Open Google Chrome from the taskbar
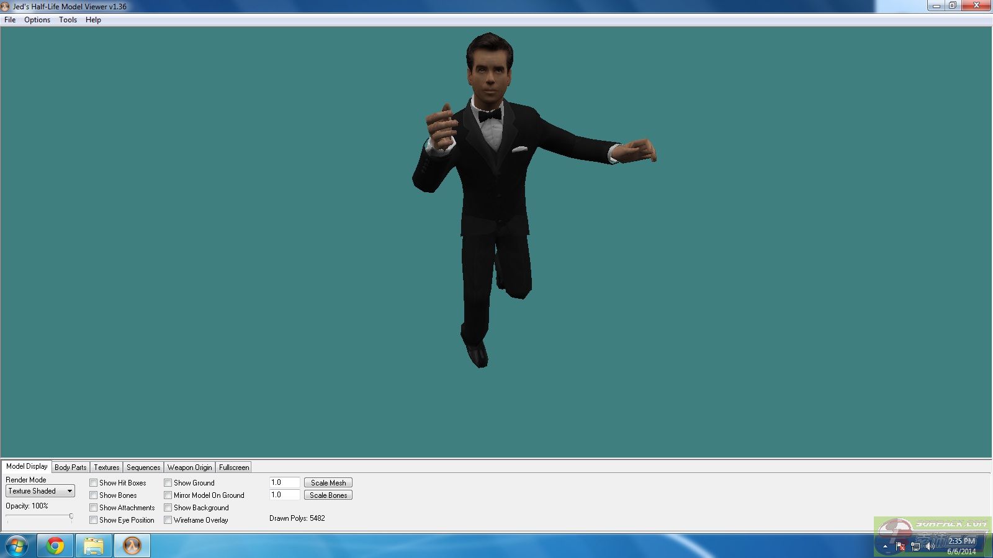 point(55,546)
